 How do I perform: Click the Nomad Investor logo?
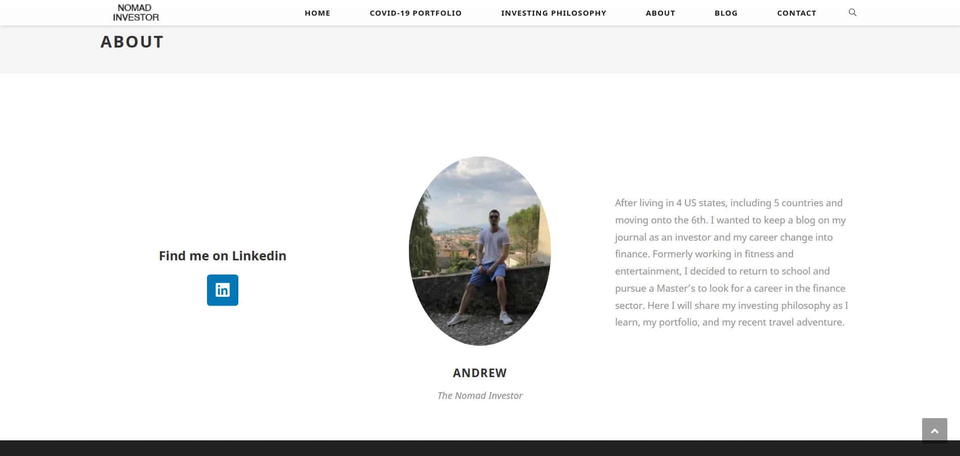coord(136,13)
